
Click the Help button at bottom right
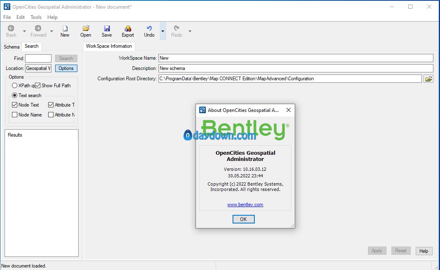[424, 251]
